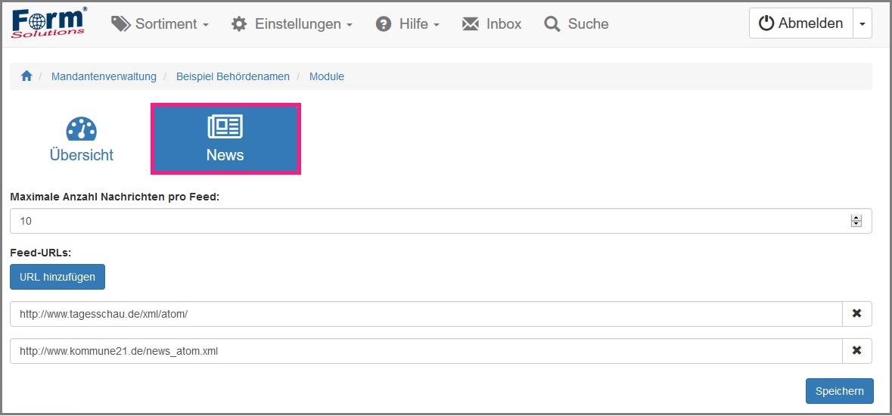Click the Abmelden logout button
The height and width of the screenshot is (416, 892).
tap(800, 23)
